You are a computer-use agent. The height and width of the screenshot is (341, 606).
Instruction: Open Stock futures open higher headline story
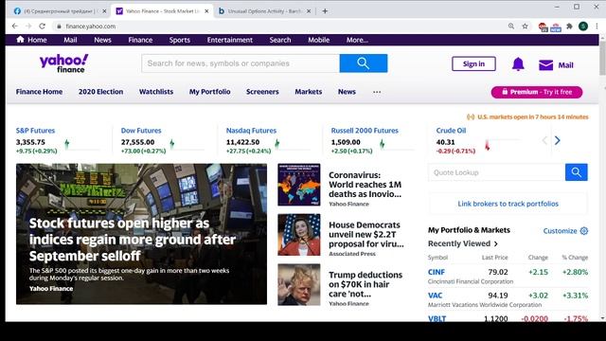pyautogui.click(x=133, y=240)
